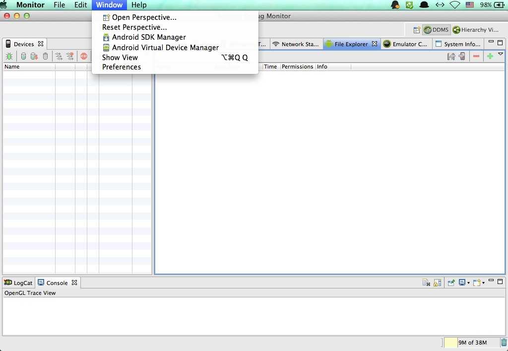Click the Name column header in Devices
This screenshot has height=351, width=508.
[29, 67]
